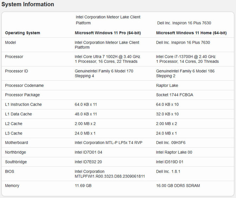Image resolution: width=236 pixels, height=198 pixels.
Task: Click the 'Model' row label
Action: (10, 42)
